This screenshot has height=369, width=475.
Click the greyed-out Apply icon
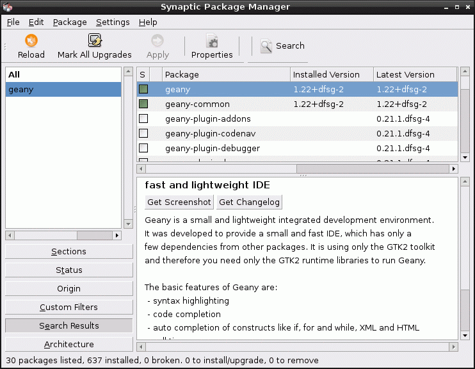point(157,40)
